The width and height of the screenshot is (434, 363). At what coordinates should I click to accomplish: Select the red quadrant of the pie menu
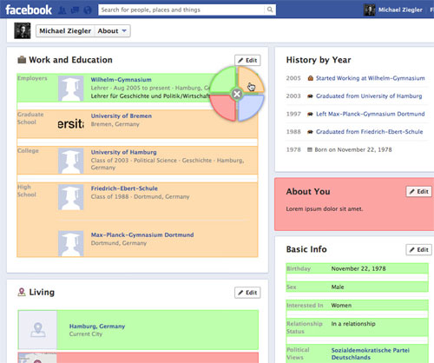pos(223,106)
